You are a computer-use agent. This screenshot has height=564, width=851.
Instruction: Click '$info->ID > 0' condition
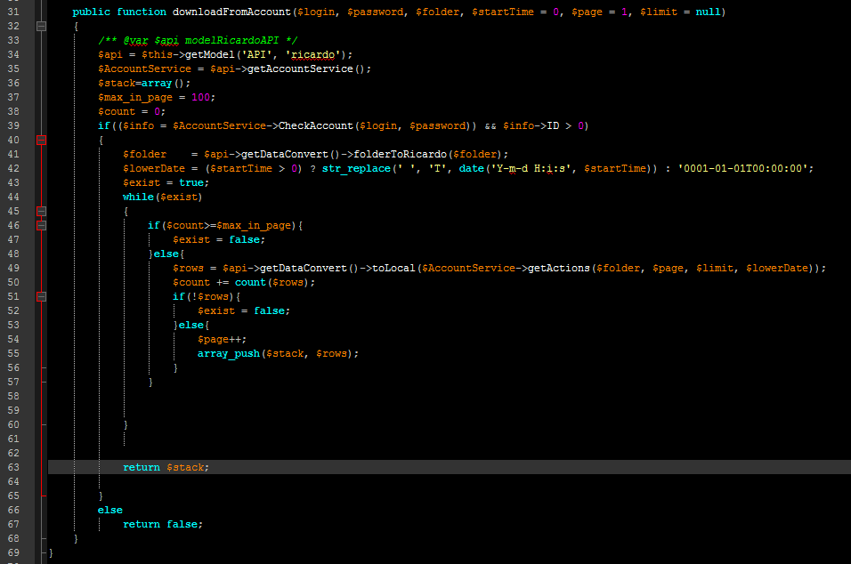coord(543,125)
